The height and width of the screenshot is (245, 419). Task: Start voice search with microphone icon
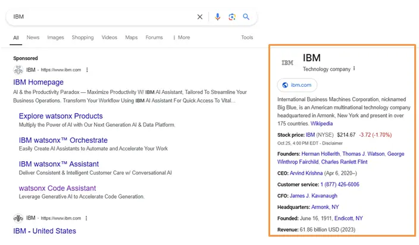pyautogui.click(x=218, y=17)
